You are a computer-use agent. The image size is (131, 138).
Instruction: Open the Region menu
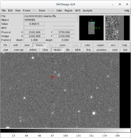click(68, 11)
